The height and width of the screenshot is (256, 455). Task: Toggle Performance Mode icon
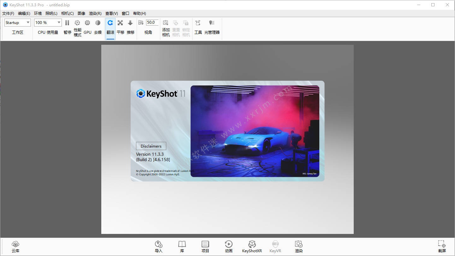pyautogui.click(x=77, y=23)
